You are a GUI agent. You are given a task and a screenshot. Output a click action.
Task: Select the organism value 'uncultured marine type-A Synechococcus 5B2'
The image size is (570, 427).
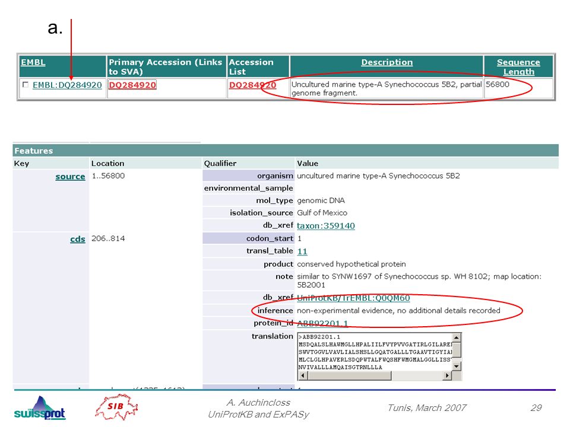tap(378, 176)
